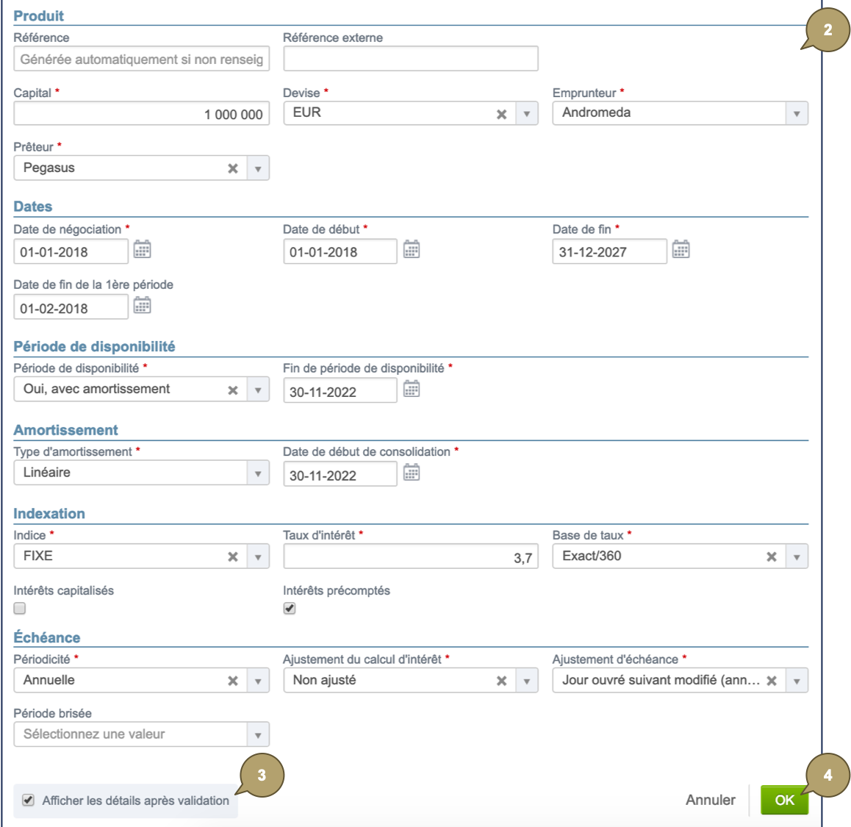Clear the Périodicité Annuelle selection
Image resolution: width=851 pixels, height=827 pixels.
pyautogui.click(x=233, y=680)
